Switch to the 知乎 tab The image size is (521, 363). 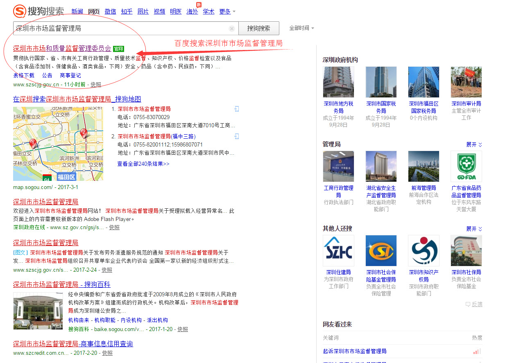click(127, 11)
